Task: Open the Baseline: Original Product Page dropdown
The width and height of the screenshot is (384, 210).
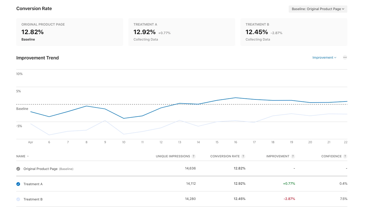Action: (318, 9)
